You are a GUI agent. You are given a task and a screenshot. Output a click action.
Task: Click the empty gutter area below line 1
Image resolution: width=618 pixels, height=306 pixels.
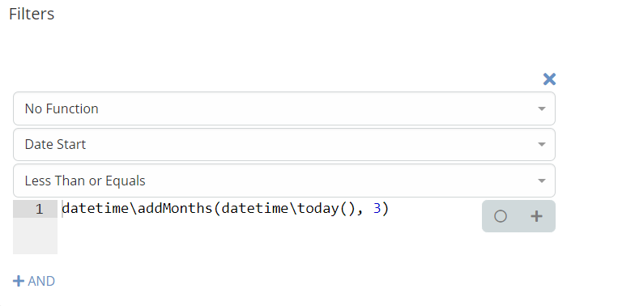pos(35,236)
